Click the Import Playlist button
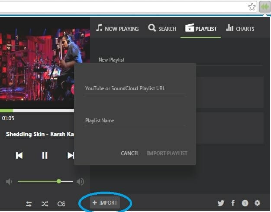 point(167,153)
